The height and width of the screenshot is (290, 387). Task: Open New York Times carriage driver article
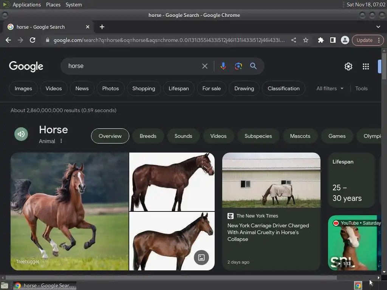(271, 211)
